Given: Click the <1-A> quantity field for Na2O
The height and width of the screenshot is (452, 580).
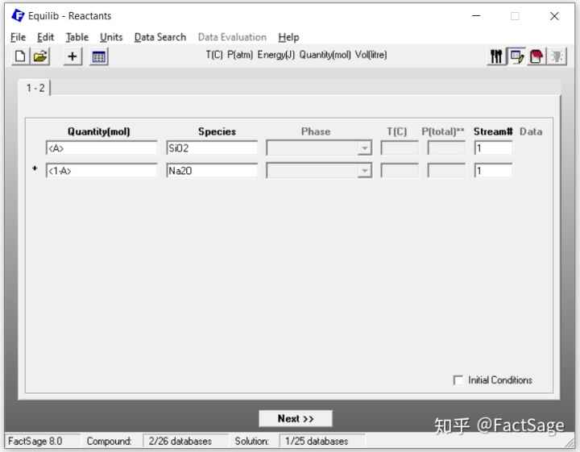Looking at the screenshot, I should [x=101, y=171].
